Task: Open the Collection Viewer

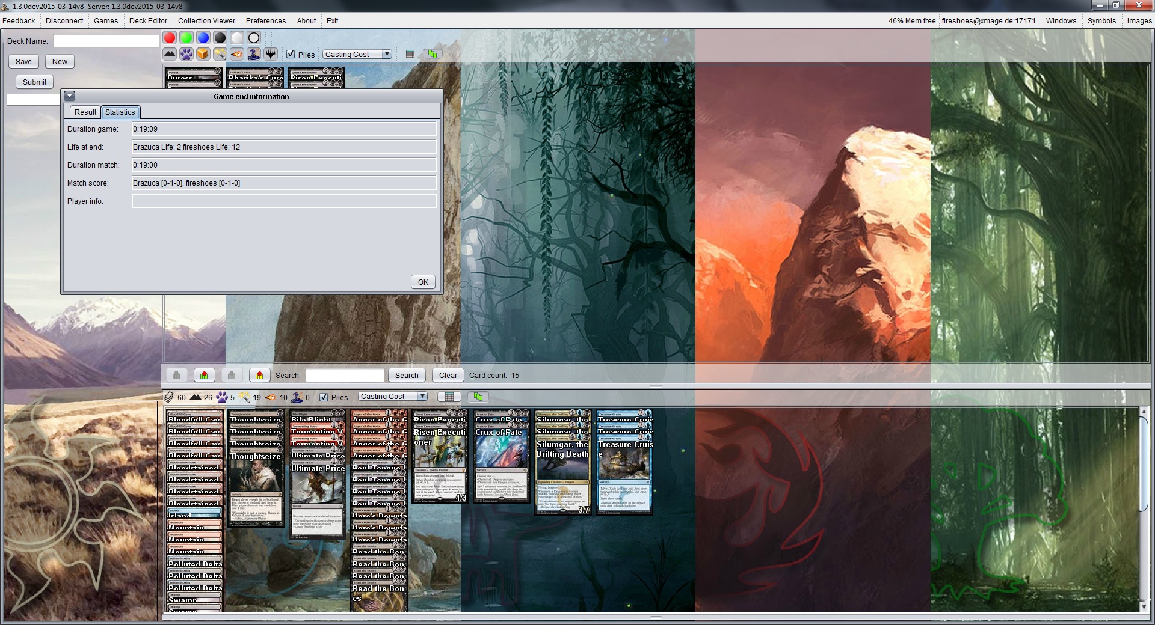Action: pyautogui.click(x=206, y=20)
